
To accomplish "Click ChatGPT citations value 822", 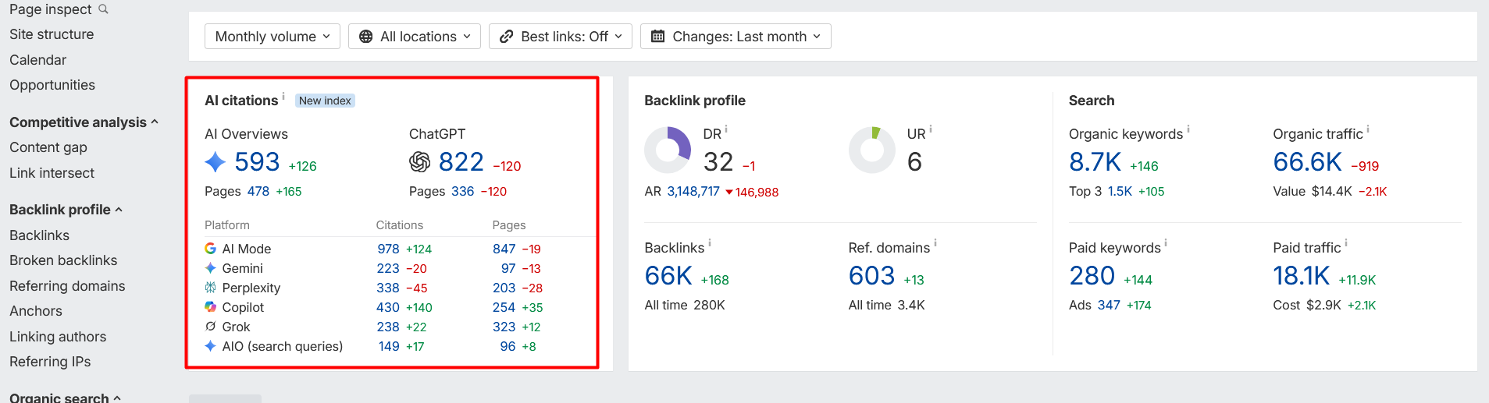I will click(461, 162).
